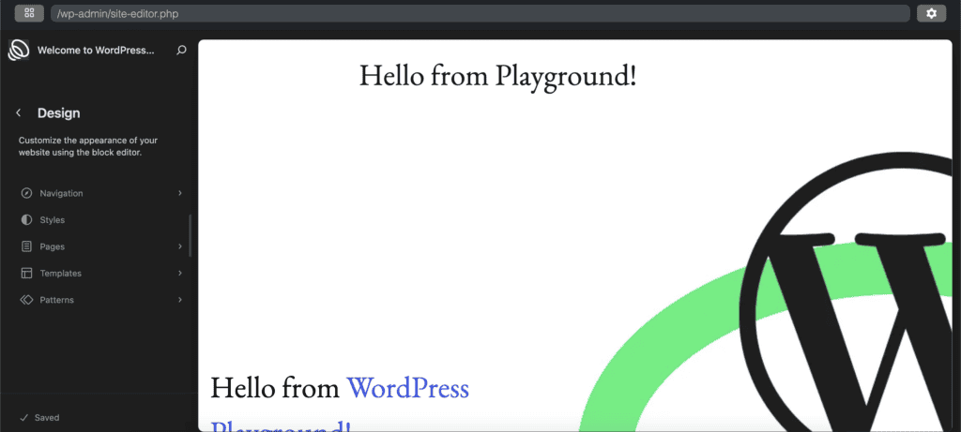The height and width of the screenshot is (432, 961).
Task: Follow the blue WordPress link in preview
Action: point(407,388)
